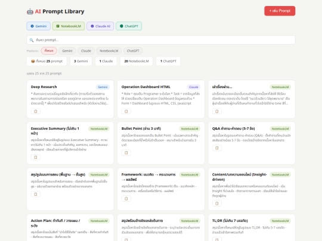Open the Claude AI platform link button
This screenshot has height=241, width=322.
pyautogui.click(x=100, y=26)
